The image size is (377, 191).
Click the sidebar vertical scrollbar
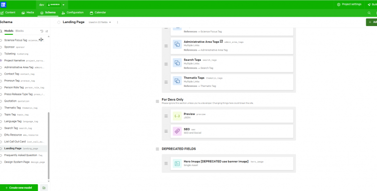(x=49, y=146)
